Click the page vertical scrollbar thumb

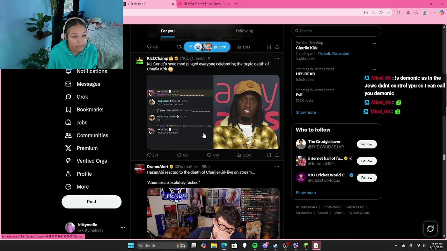pos(444,157)
